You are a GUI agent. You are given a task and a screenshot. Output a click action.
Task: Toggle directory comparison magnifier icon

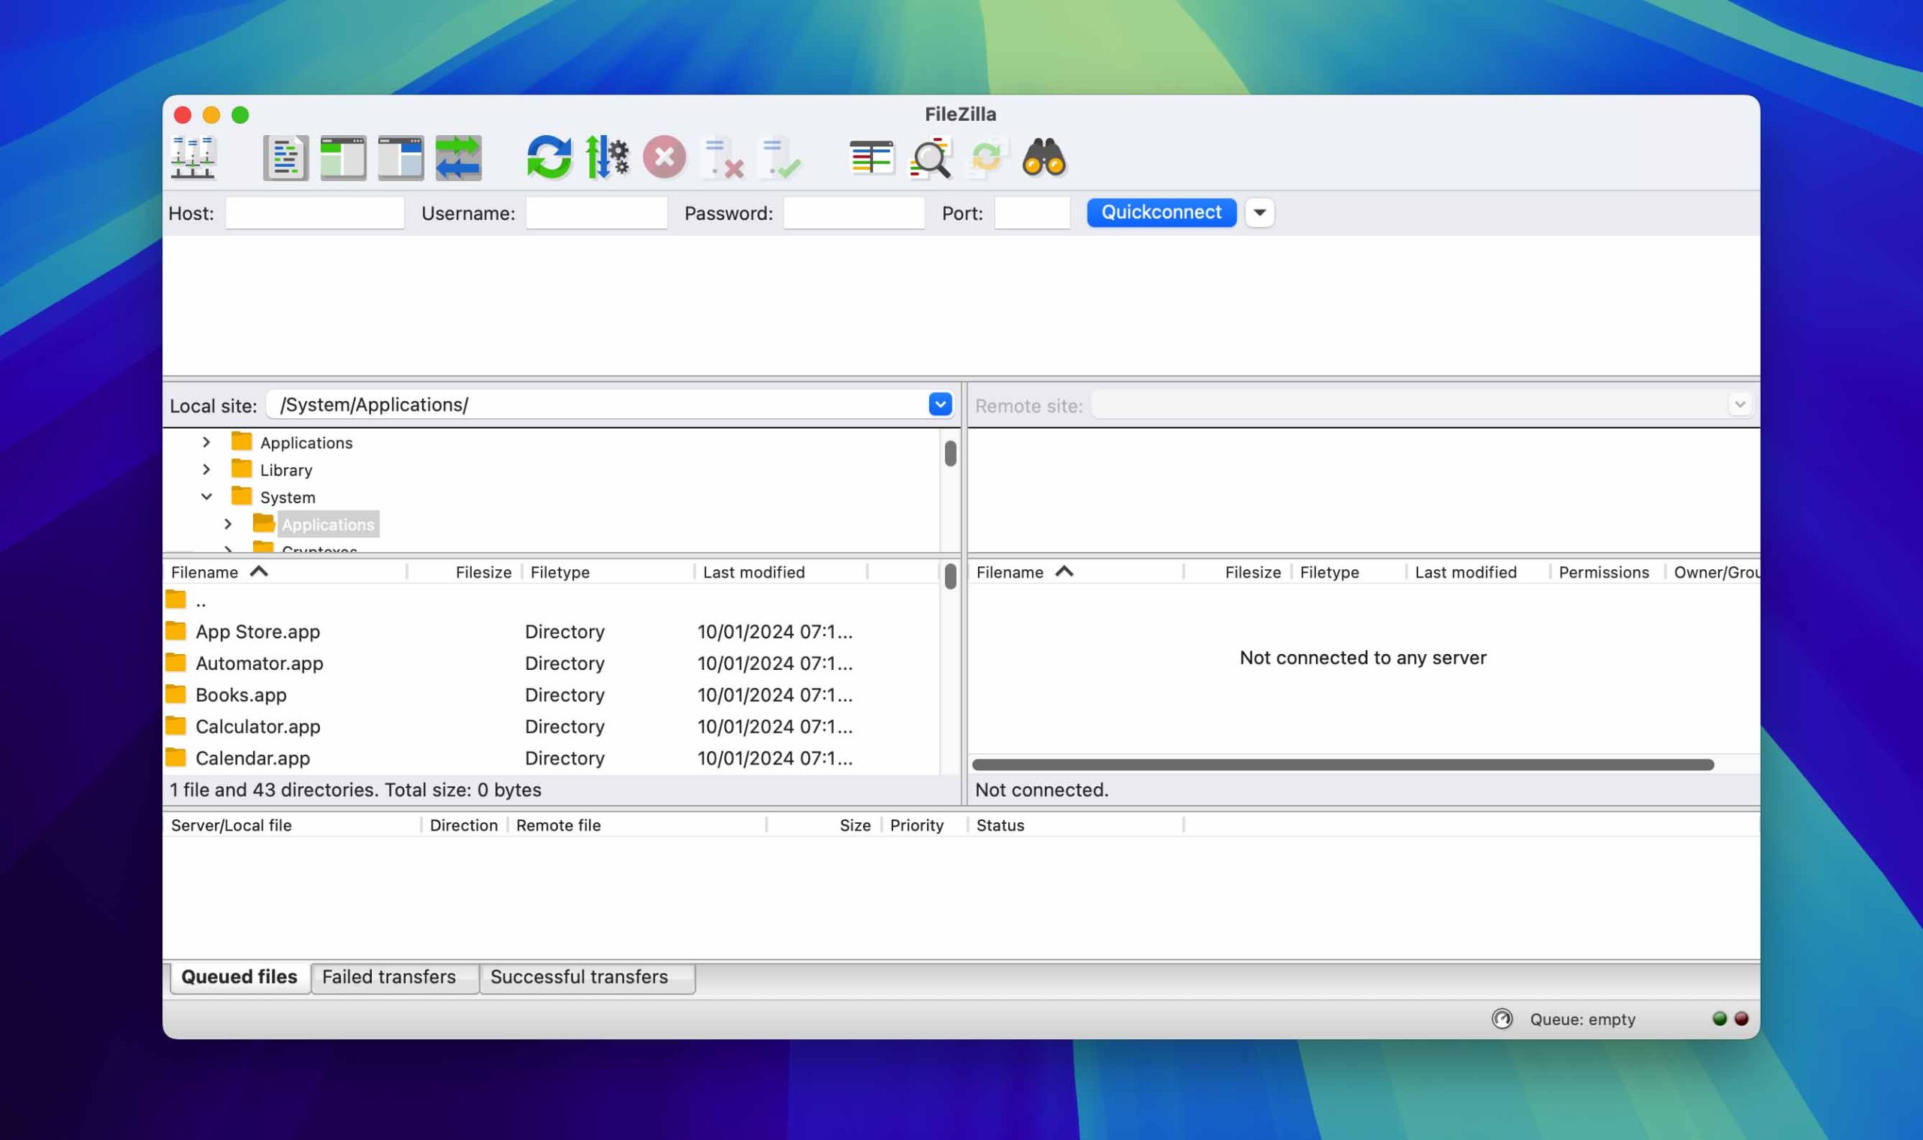[930, 158]
